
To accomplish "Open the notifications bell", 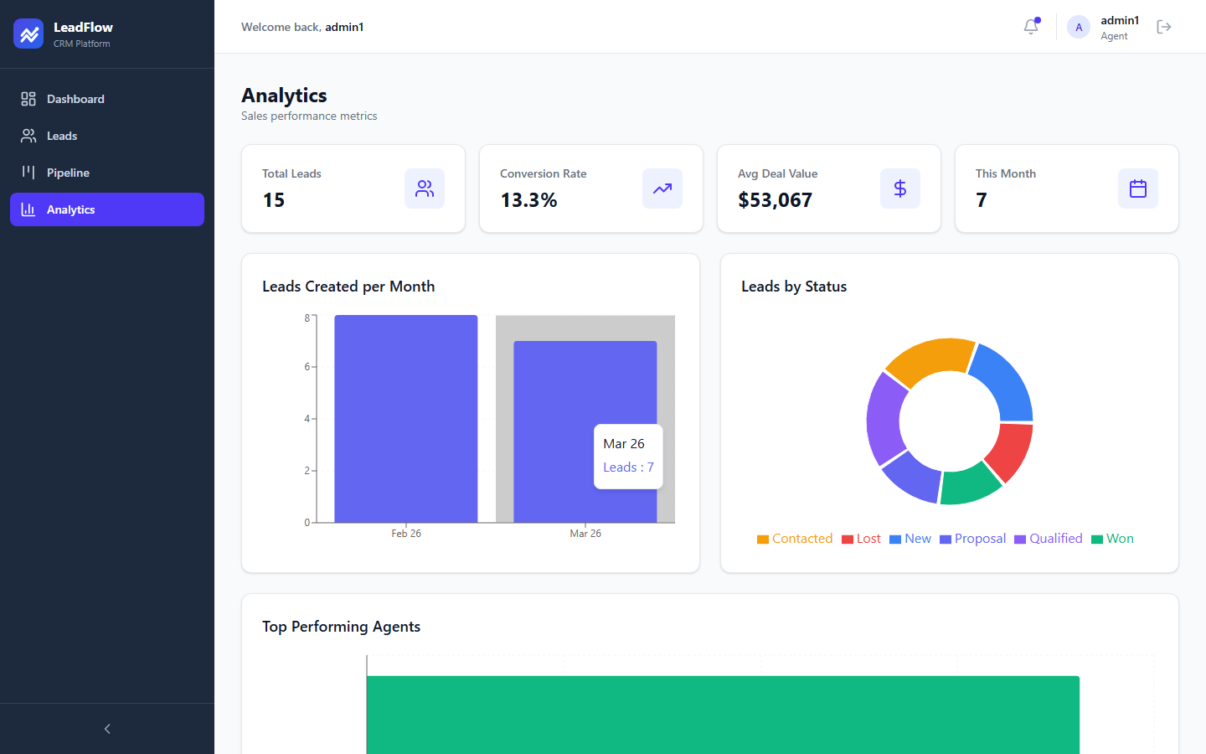I will pos(1031,27).
